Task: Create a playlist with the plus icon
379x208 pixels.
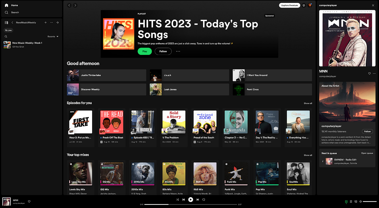Action: pyautogui.click(x=46, y=23)
